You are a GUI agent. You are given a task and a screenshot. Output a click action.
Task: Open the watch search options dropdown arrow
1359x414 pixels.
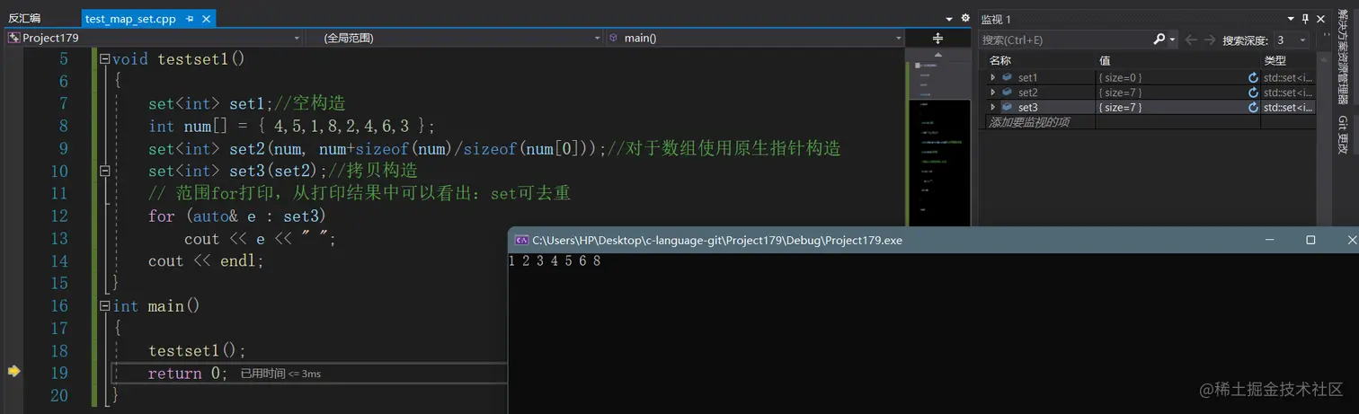[x=1172, y=40]
